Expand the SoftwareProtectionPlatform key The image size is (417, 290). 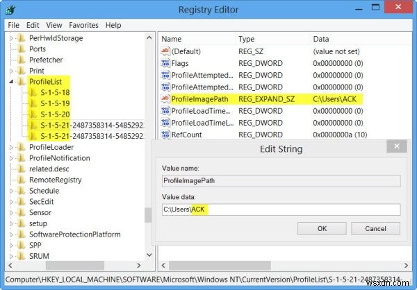[11, 234]
